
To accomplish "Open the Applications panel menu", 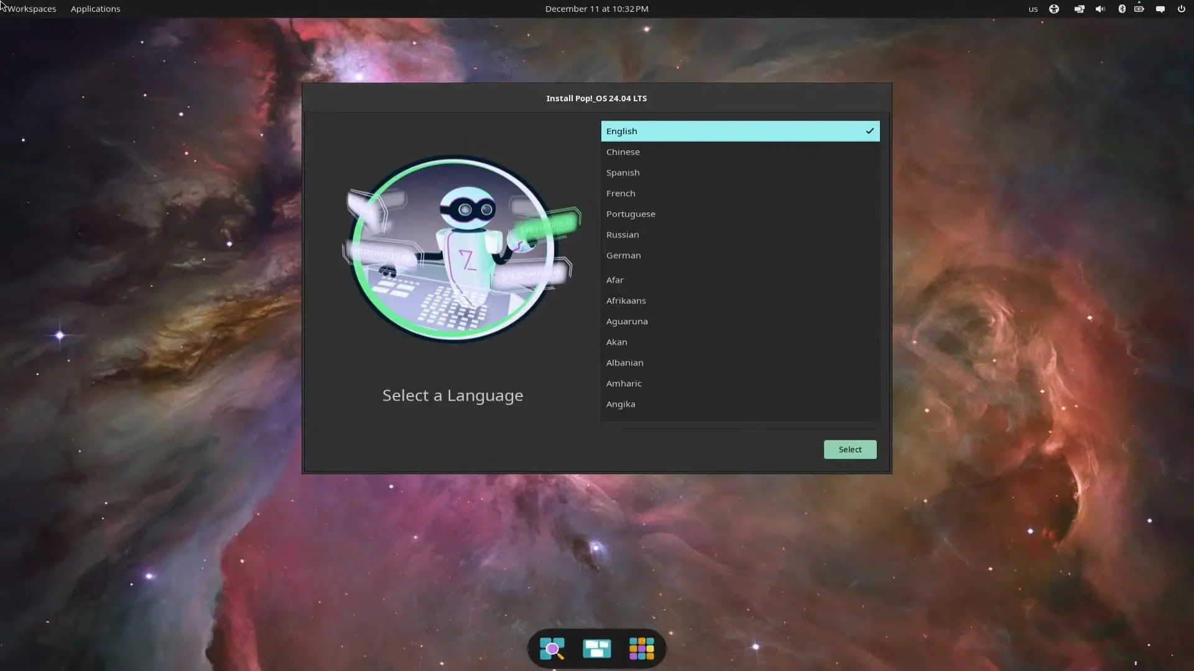I will [x=95, y=9].
